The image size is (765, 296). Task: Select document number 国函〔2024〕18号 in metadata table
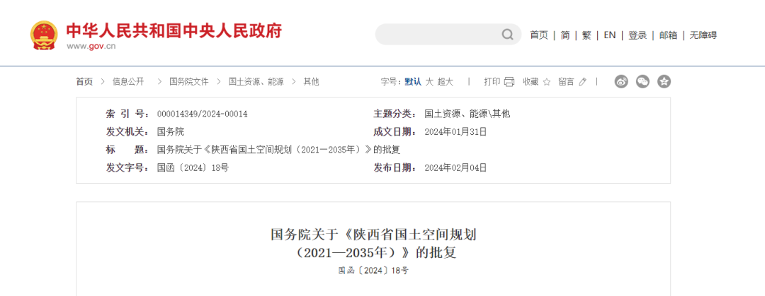pyautogui.click(x=193, y=168)
